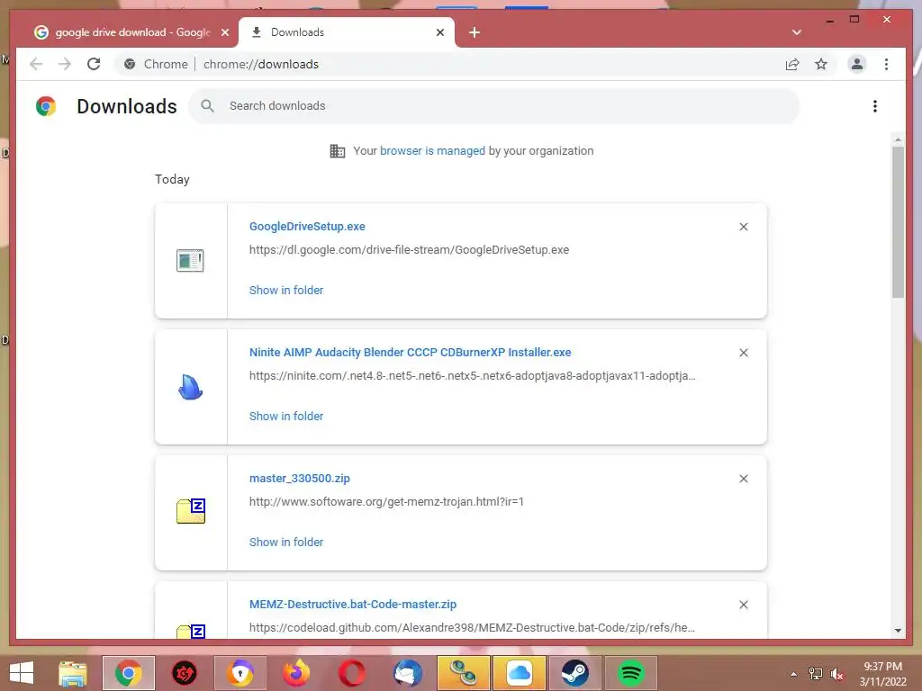The width and height of the screenshot is (922, 691).
Task: Open the cloud app on taskbar
Action: click(x=520, y=673)
